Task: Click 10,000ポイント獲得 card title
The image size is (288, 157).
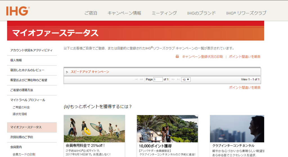Action: click(x=155, y=146)
